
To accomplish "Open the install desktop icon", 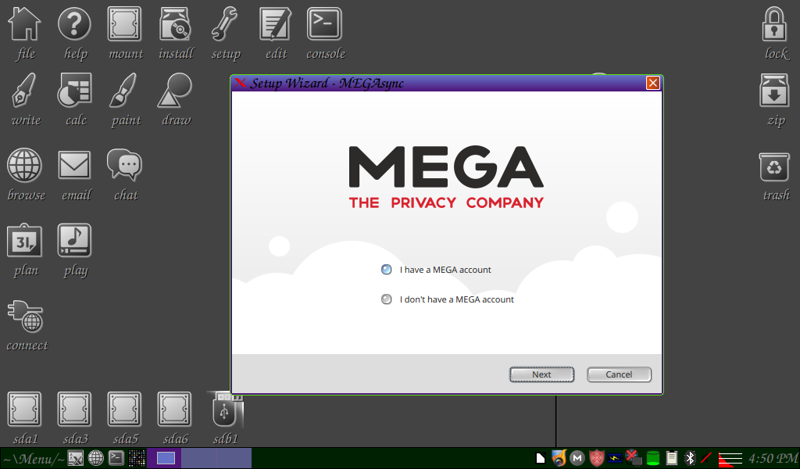I will click(x=175, y=34).
